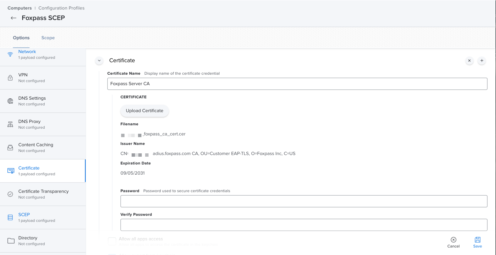This screenshot has height=255, width=496.
Task: Click the Save label text
Action: (477, 246)
